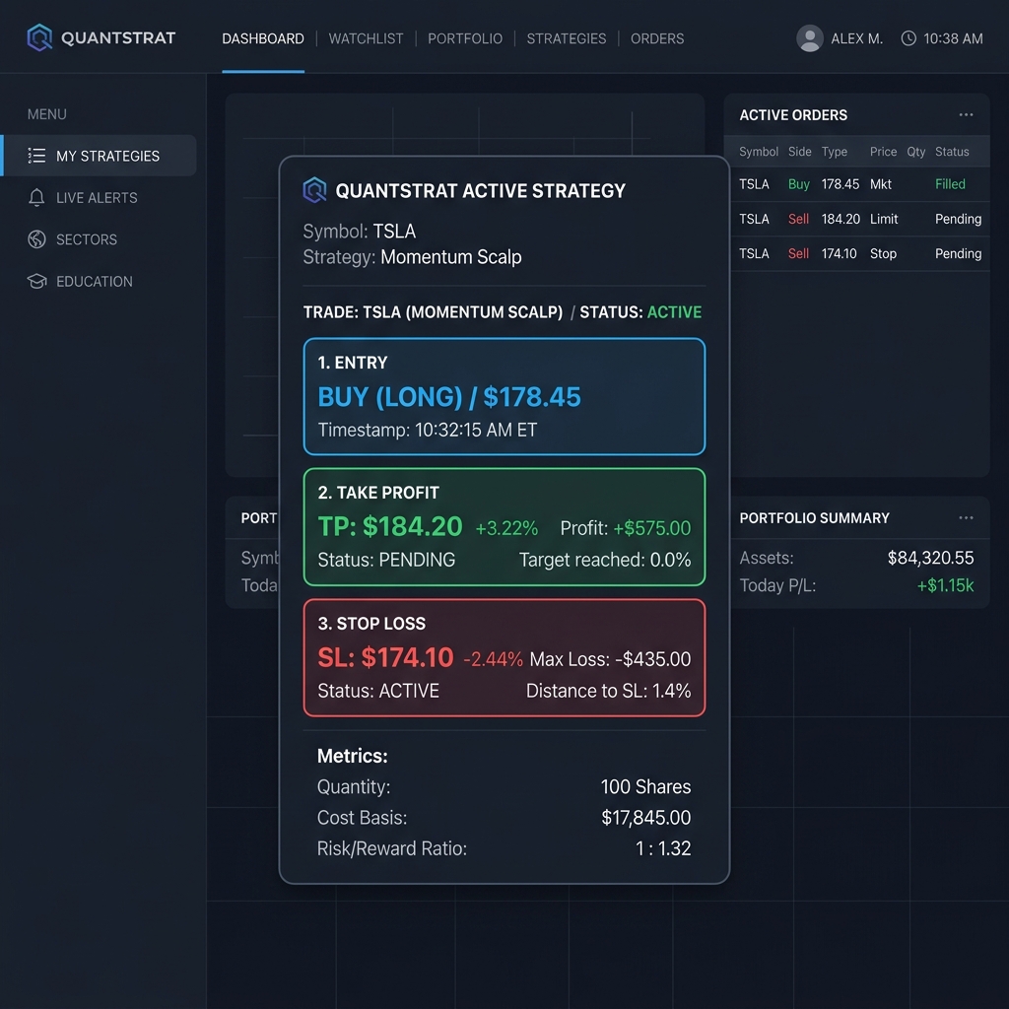The height and width of the screenshot is (1009, 1009).
Task: Click the Qty column header
Action: click(x=915, y=152)
